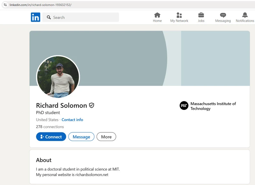This screenshot has width=255, height=185.
Task: Click the magnifier icon in search box
Action: (x=49, y=17)
